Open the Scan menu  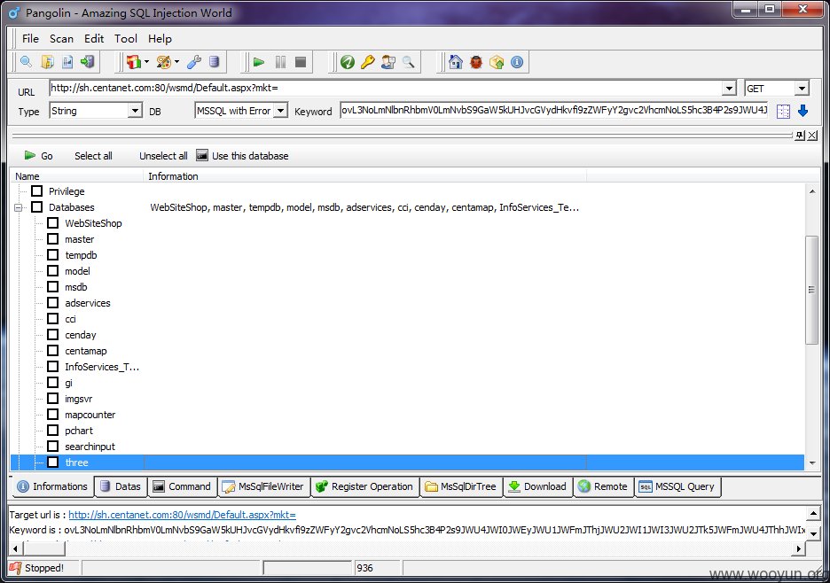click(x=61, y=39)
